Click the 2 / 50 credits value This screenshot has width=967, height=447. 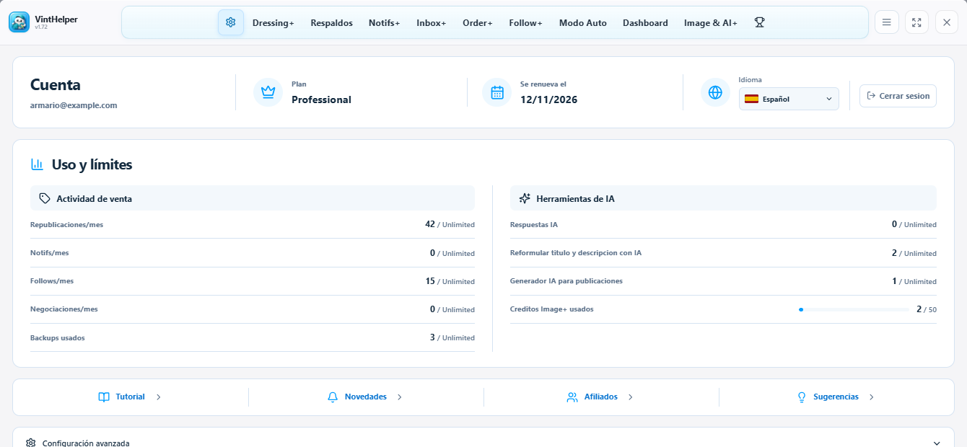coord(927,309)
